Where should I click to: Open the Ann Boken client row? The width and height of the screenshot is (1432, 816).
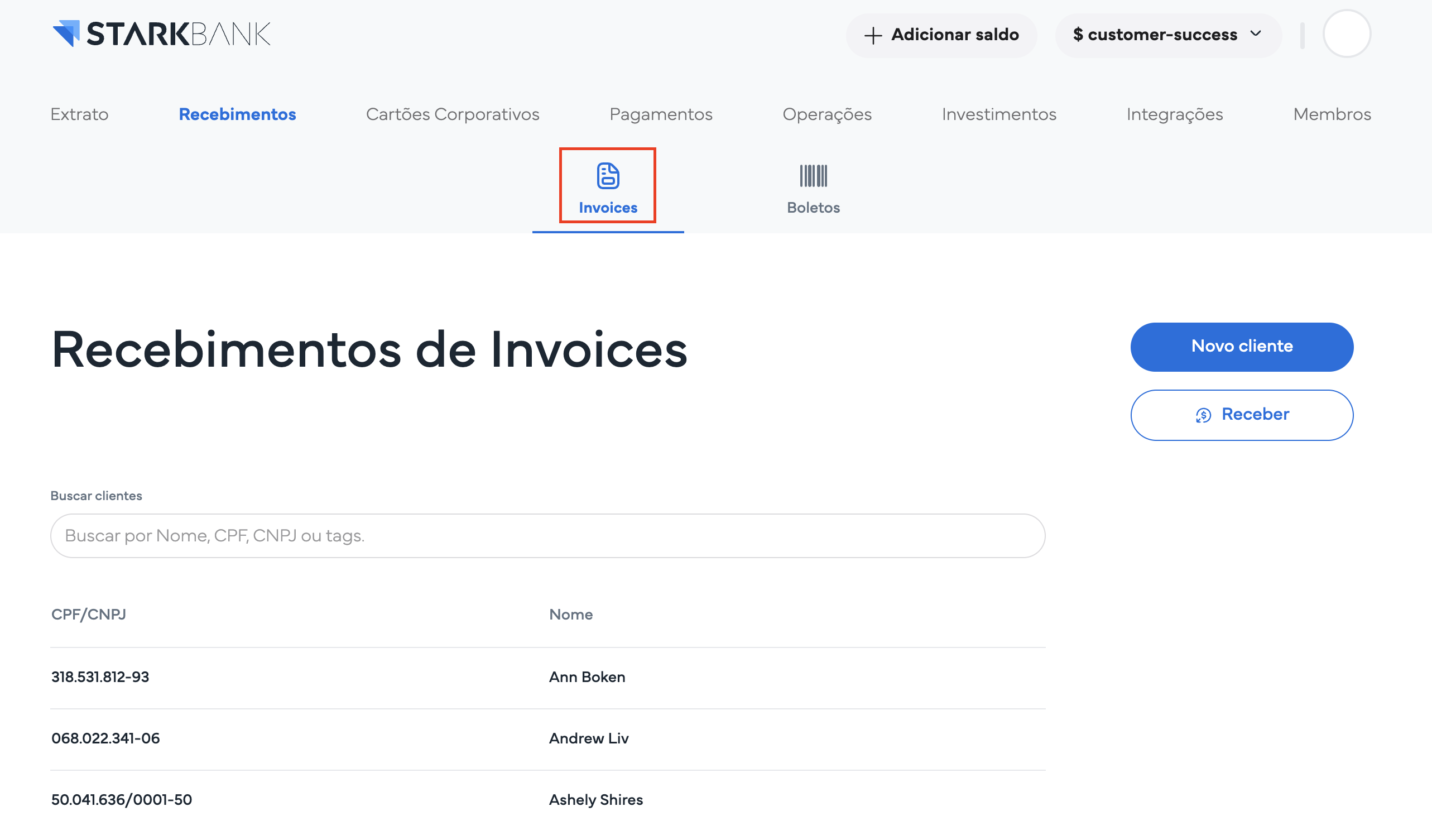click(x=547, y=678)
